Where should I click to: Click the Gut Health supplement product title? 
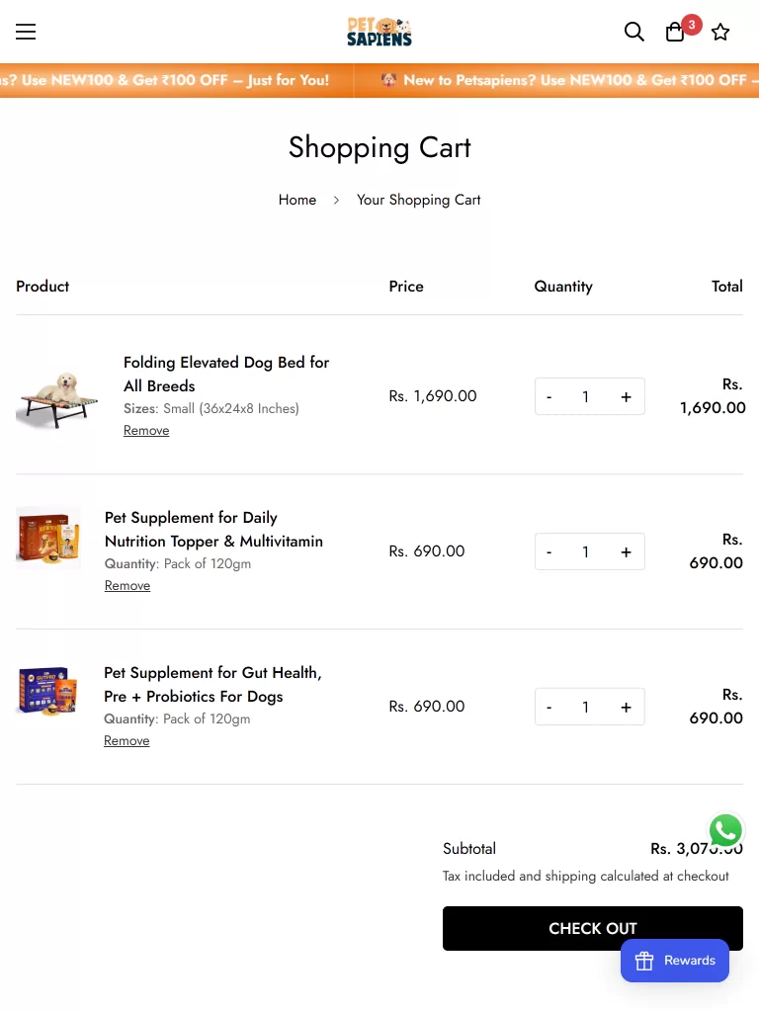212,684
